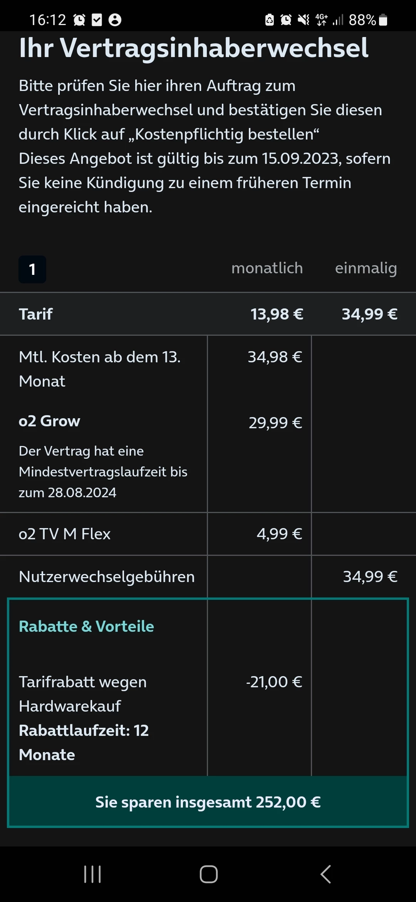Screen dimensions: 416x902
Task: Select the o2 TV M Flex row
Action: tap(65, 534)
